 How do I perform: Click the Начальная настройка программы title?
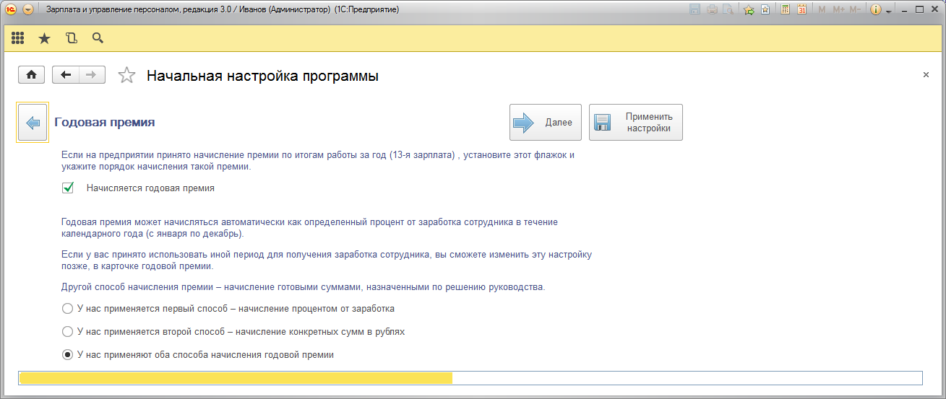(x=262, y=76)
